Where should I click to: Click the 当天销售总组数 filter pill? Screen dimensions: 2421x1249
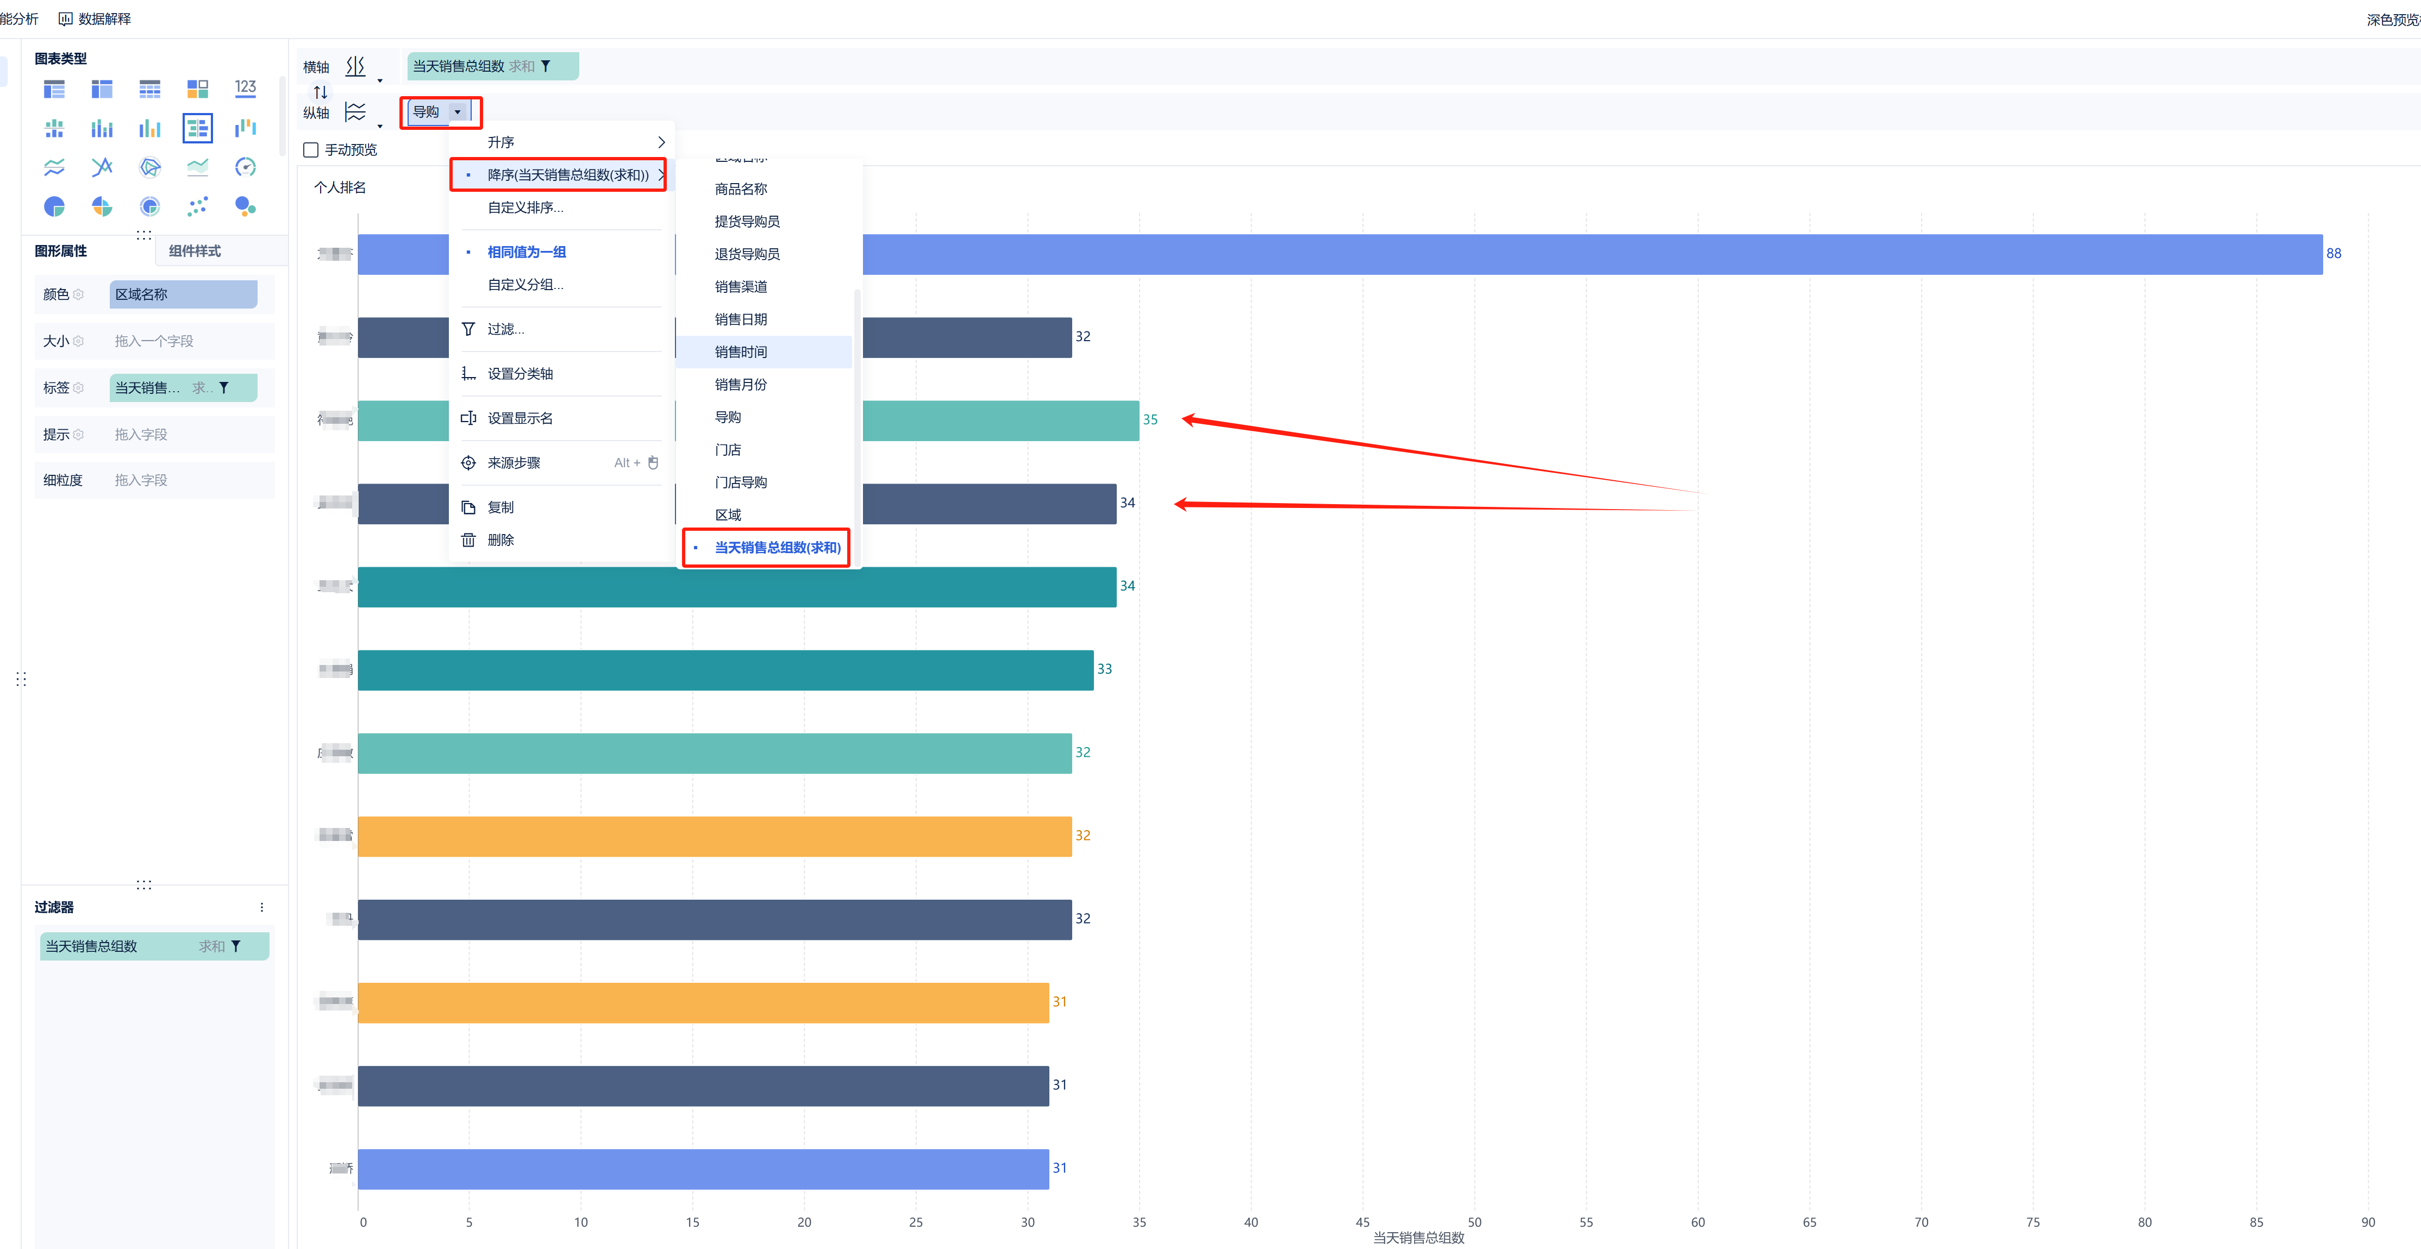pyautogui.click(x=154, y=947)
